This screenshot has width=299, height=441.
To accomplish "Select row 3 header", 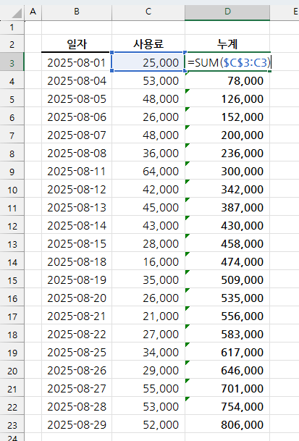I will [12, 62].
